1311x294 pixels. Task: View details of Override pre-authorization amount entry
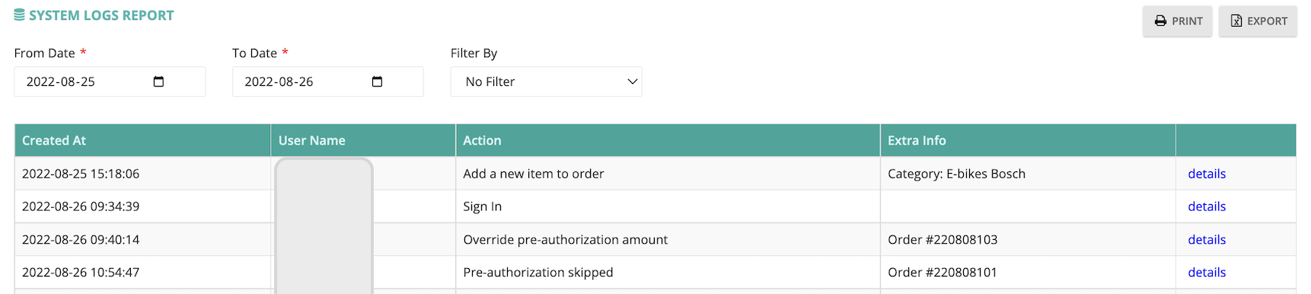click(x=1207, y=239)
